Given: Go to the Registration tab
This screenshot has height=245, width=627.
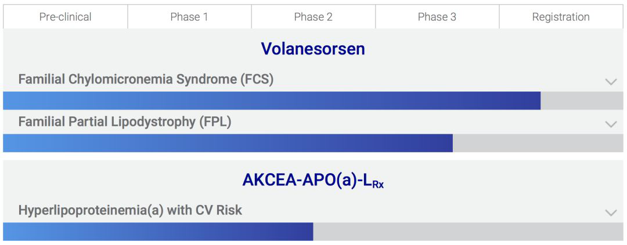Looking at the screenshot, I should click(561, 17).
